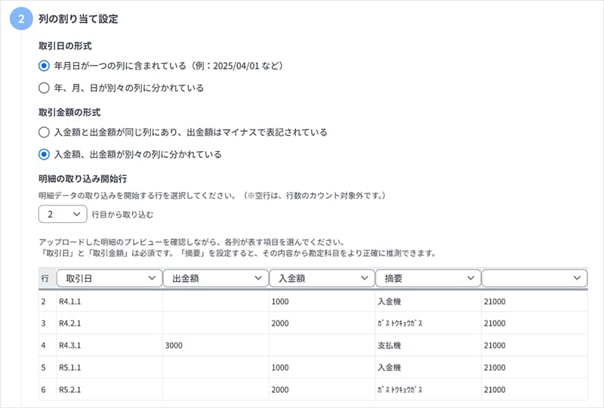Select 出金額はマイナスで表記されている radio option
Image resolution: width=604 pixels, height=408 pixels.
coord(44,132)
